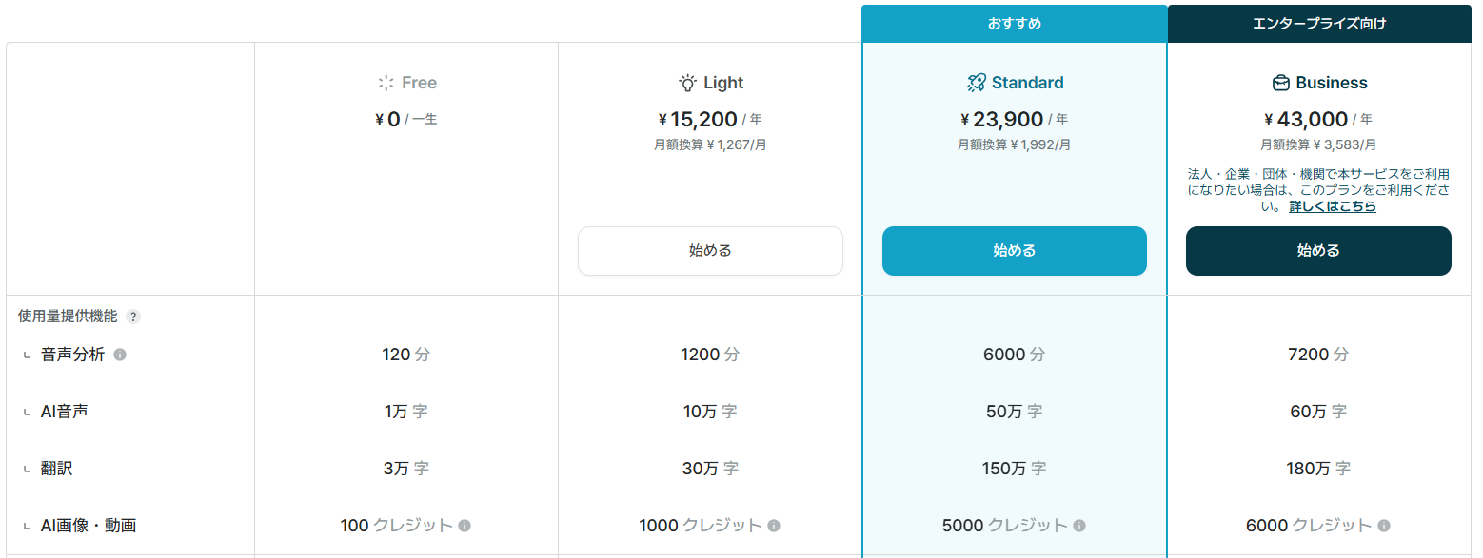Click info icon beside 1000 クレジット
The image size is (1483, 558).
[x=774, y=526]
